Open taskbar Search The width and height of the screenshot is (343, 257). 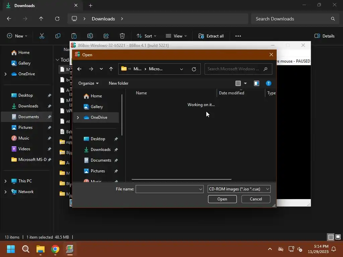tap(26, 249)
